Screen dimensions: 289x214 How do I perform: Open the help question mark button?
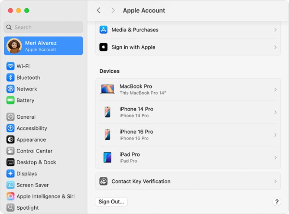click(277, 202)
